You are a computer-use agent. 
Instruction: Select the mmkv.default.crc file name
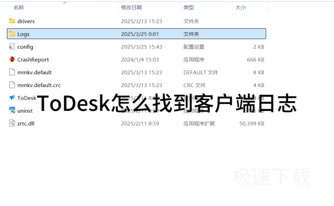[x=39, y=85]
